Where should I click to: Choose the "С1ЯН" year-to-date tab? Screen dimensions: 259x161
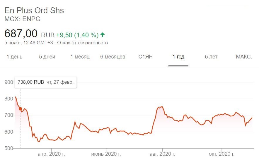(x=146, y=57)
